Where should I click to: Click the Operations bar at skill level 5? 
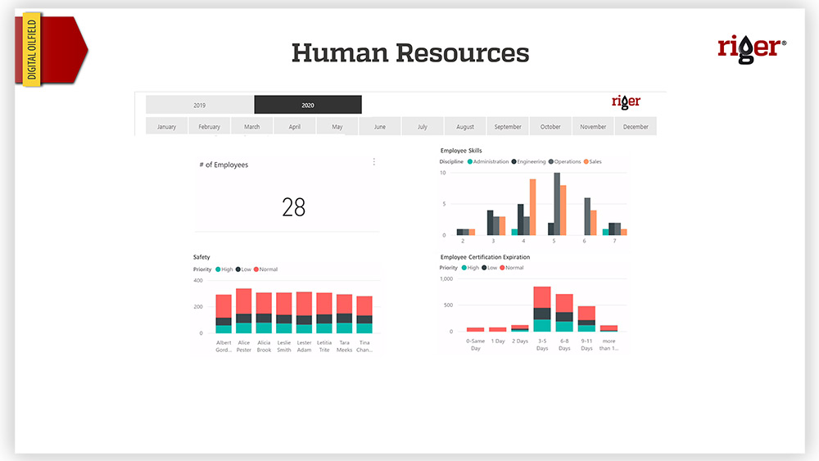click(x=557, y=204)
